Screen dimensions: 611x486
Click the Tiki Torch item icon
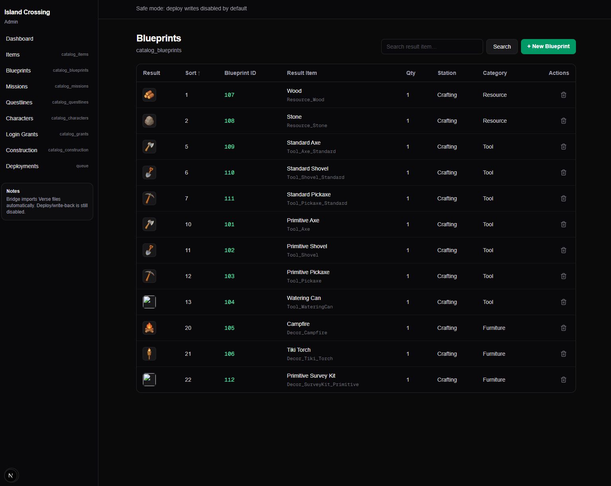149,354
